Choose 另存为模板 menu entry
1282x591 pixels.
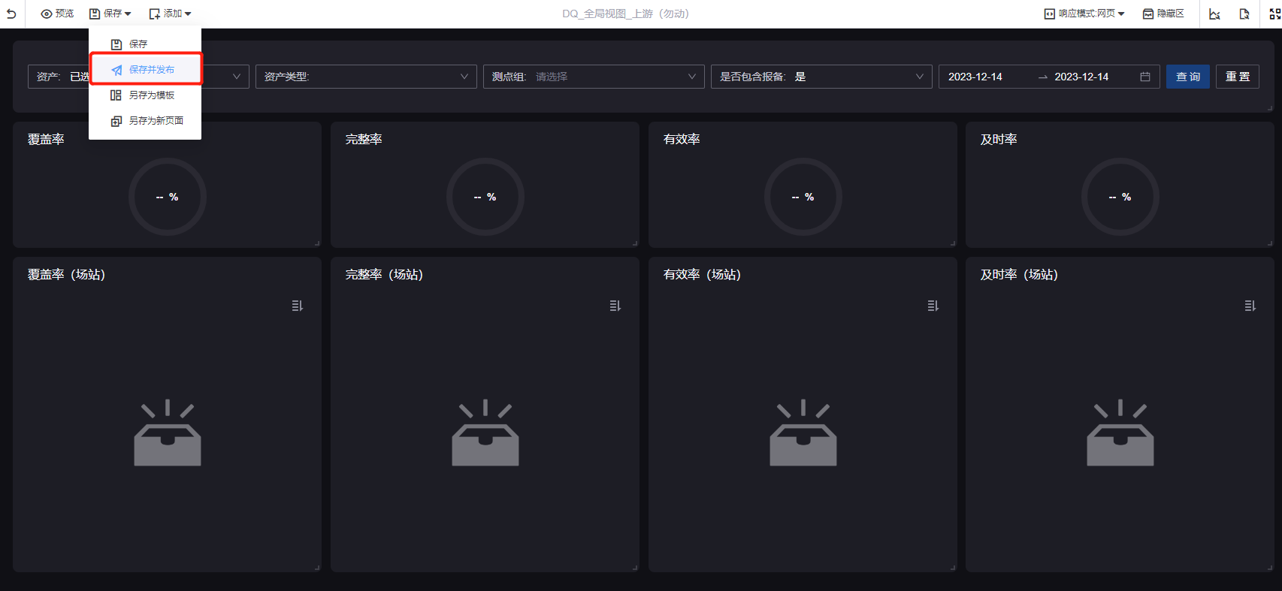[x=145, y=95]
